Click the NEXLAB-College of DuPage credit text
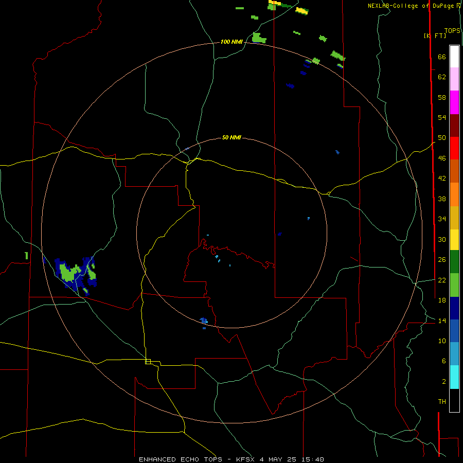Image resolution: width=463 pixels, height=463 pixels. [414, 6]
